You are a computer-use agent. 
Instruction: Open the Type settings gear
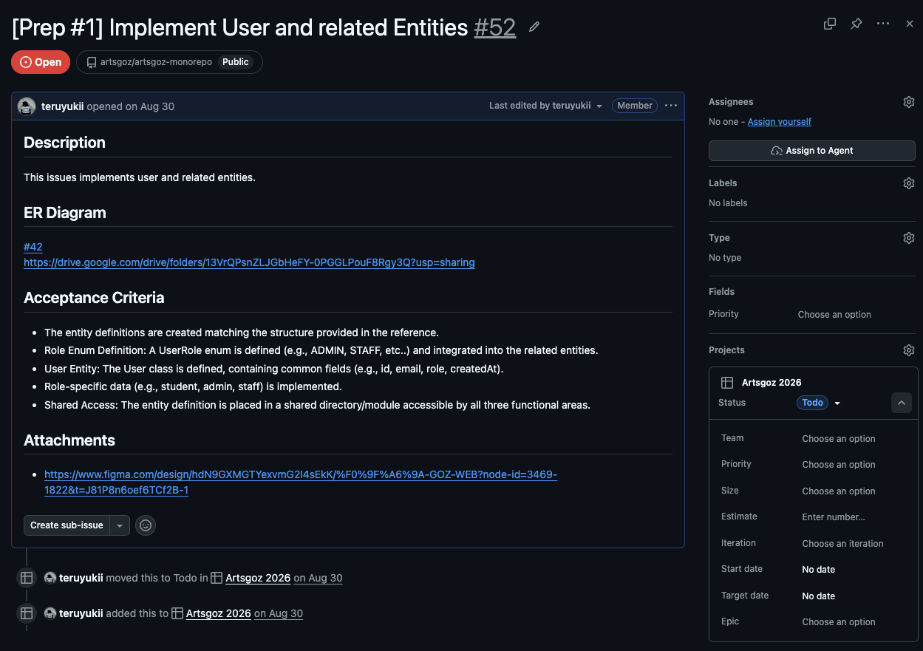pos(909,238)
